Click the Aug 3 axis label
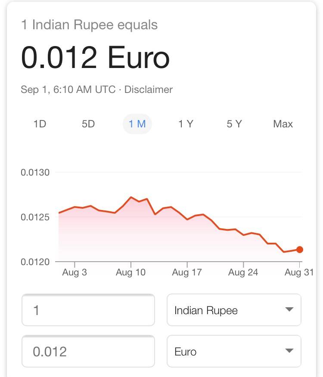The height and width of the screenshot is (377, 323). click(75, 272)
